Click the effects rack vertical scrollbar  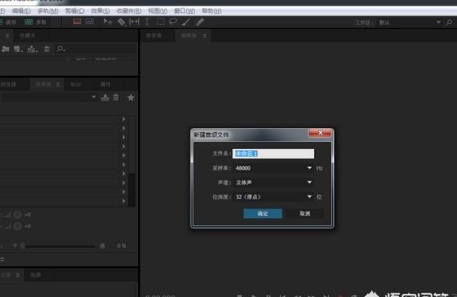(x=132, y=190)
